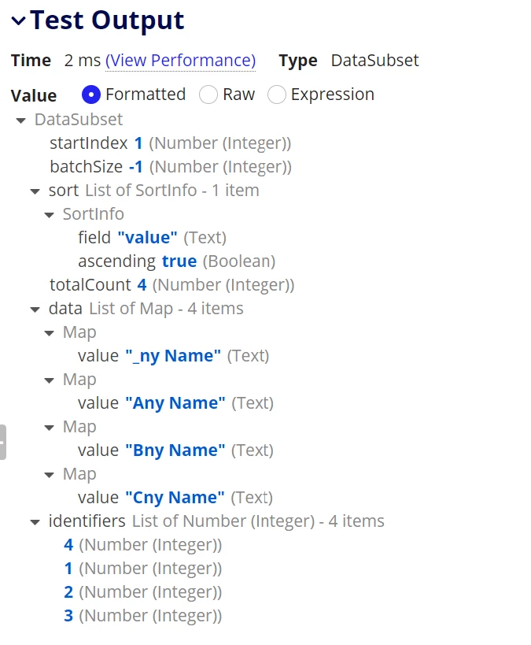Collapse the Map containing "Cny Name"
The width and height of the screenshot is (531, 645).
click(50, 475)
